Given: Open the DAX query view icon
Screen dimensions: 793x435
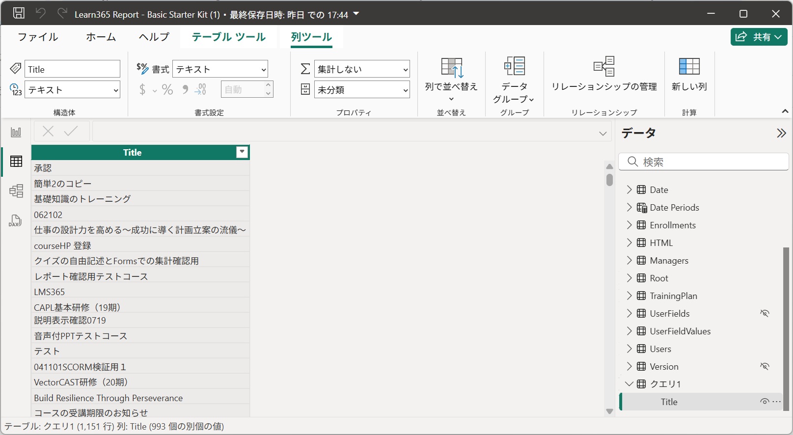Looking at the screenshot, I should pos(15,220).
